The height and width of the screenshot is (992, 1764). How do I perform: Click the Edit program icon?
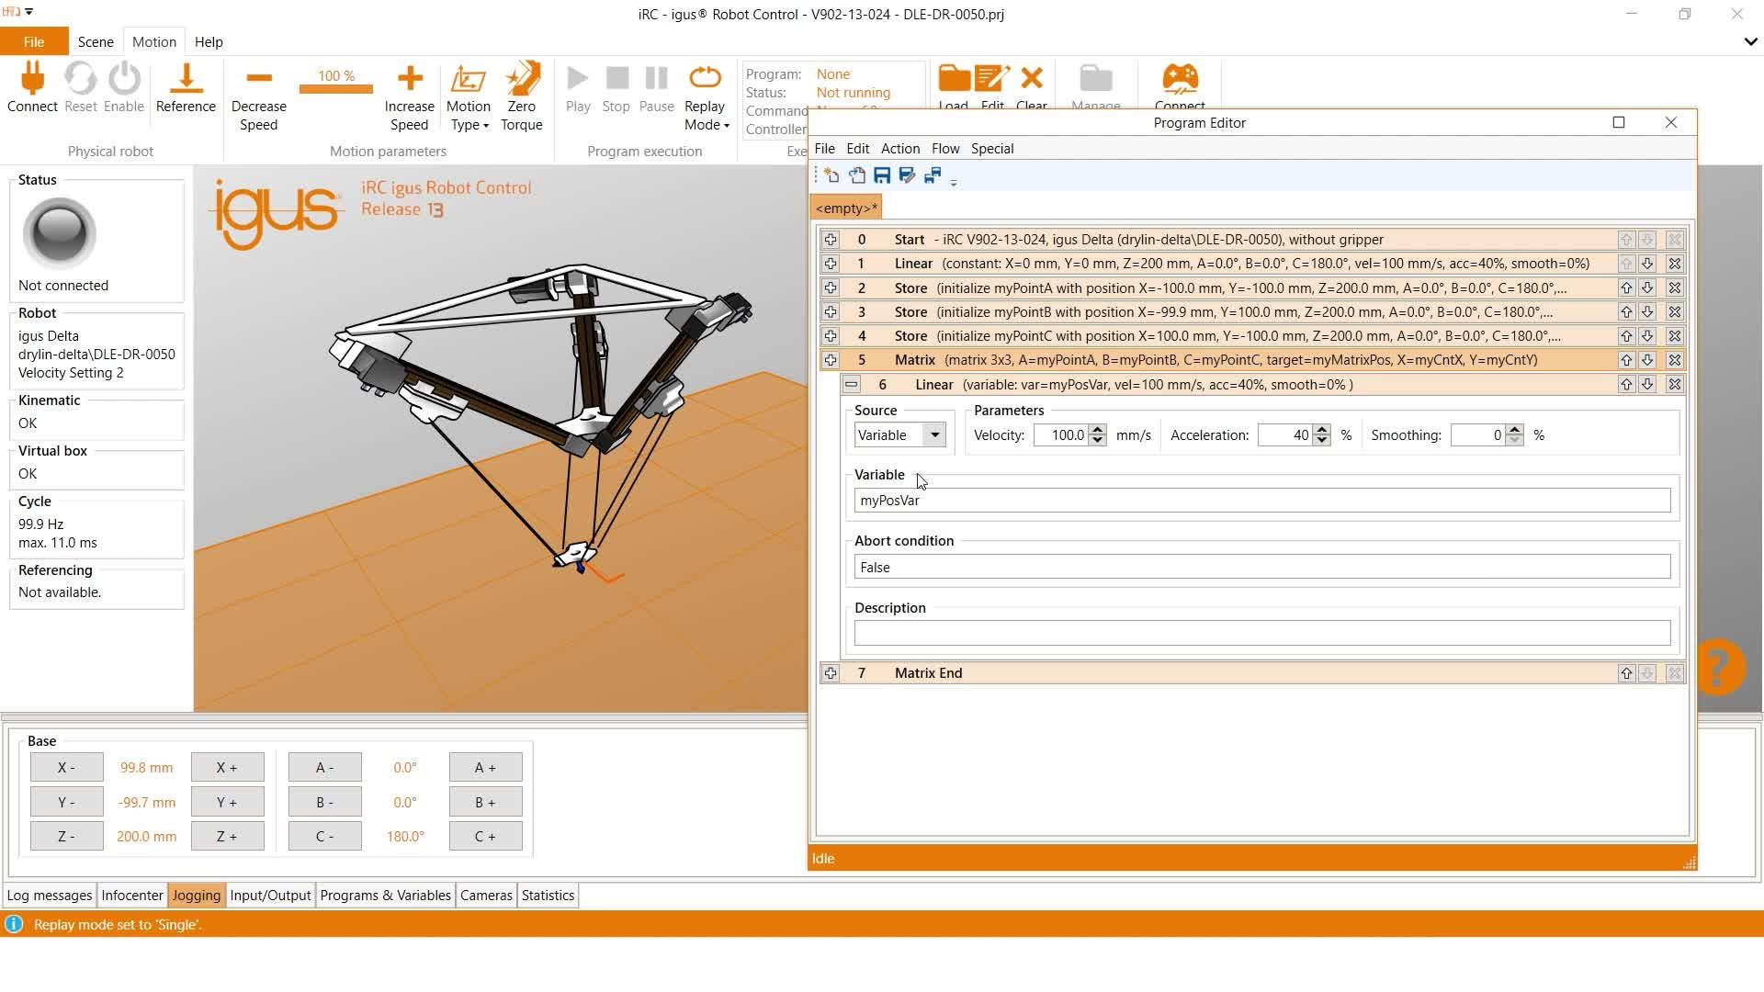[x=992, y=79]
